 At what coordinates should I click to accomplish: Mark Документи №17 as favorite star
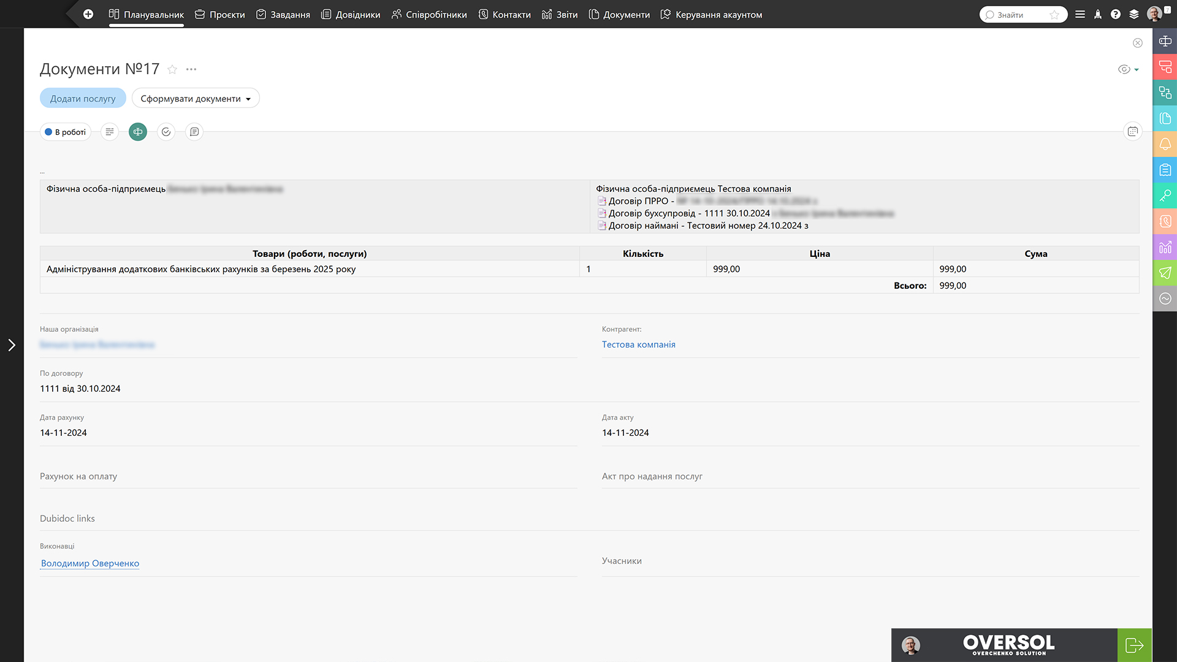pyautogui.click(x=172, y=69)
